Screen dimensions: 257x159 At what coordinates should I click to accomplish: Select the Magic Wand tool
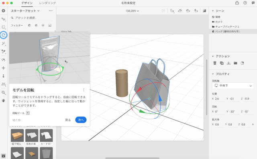4,43
